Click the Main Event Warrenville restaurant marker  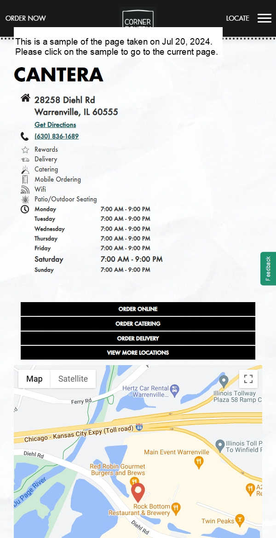coord(199,462)
